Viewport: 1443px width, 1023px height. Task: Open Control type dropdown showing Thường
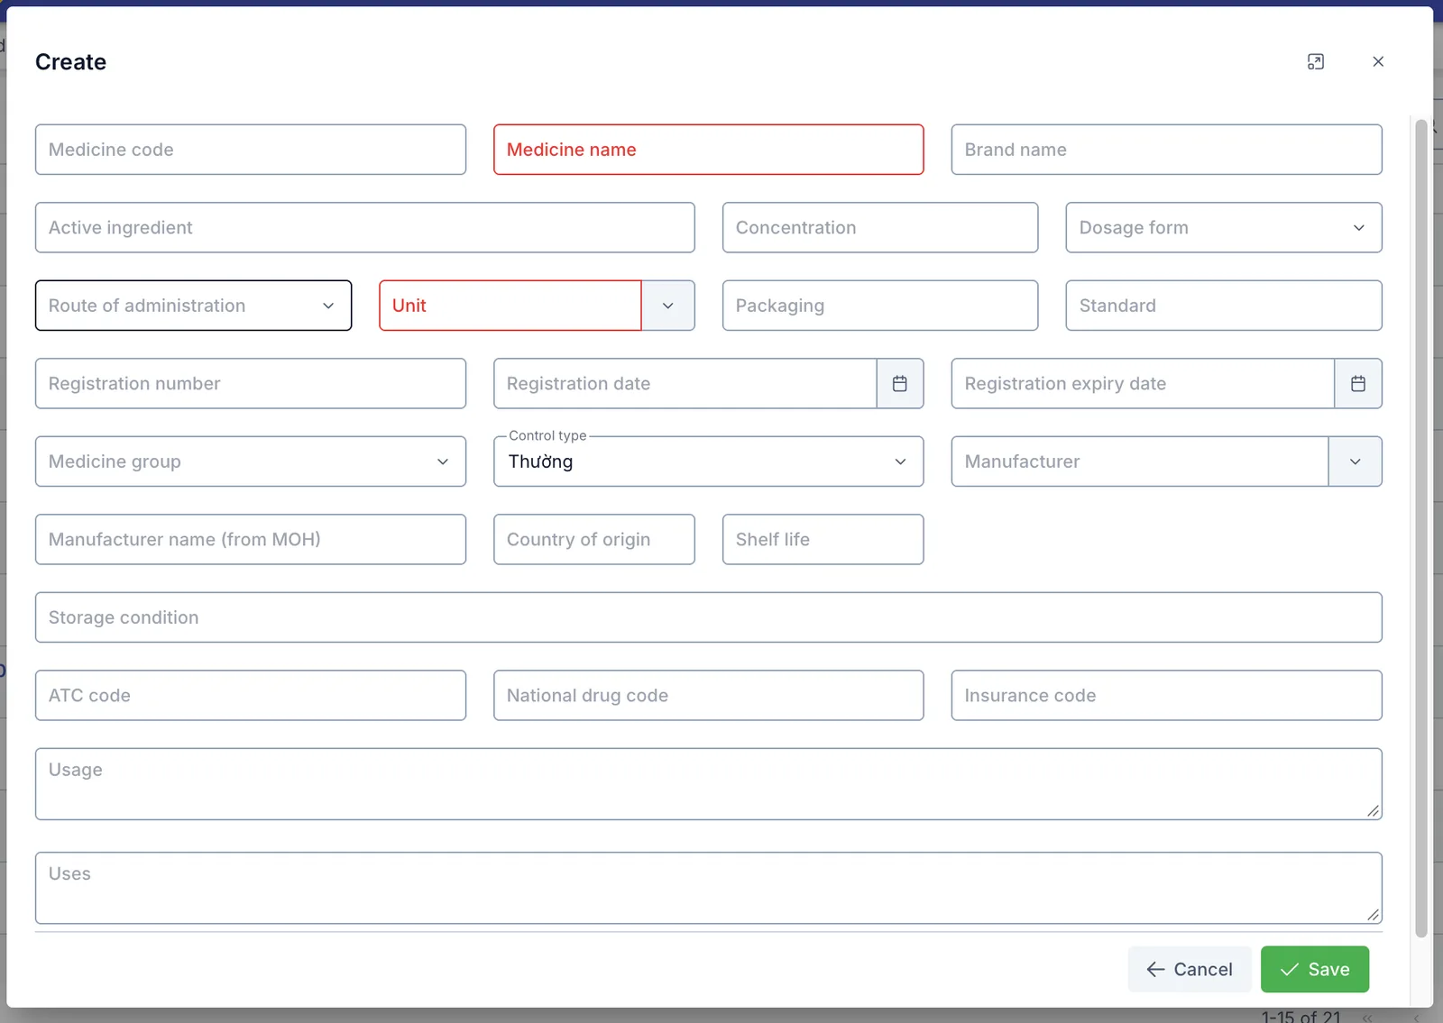709,461
